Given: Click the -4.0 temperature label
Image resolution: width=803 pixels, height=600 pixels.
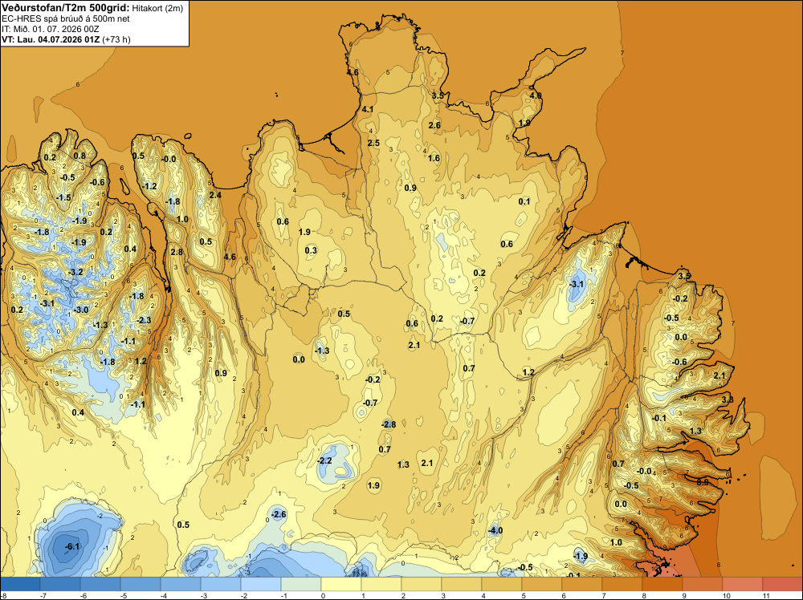Looking at the screenshot, I should pyautogui.click(x=495, y=530).
